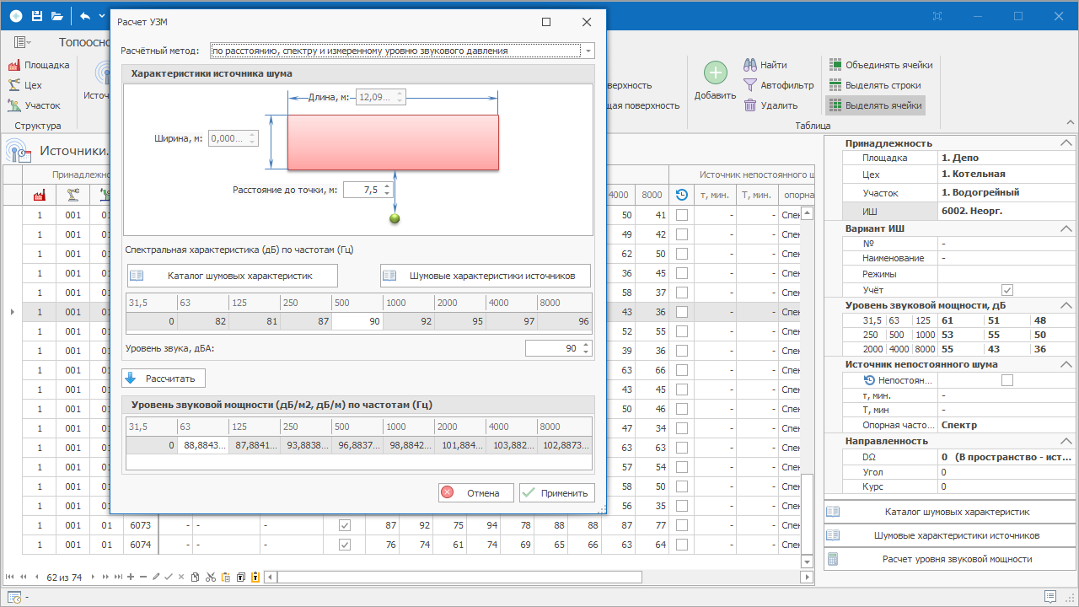Open Каталог шумовых характеристик in right panel
1079x607 pixels.
pos(948,512)
